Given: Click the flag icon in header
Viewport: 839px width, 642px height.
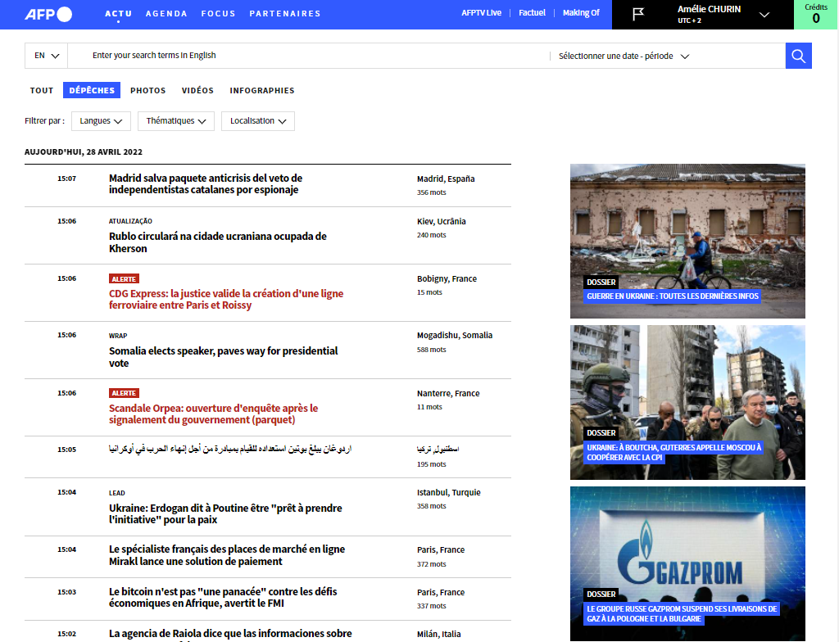Looking at the screenshot, I should (638, 15).
